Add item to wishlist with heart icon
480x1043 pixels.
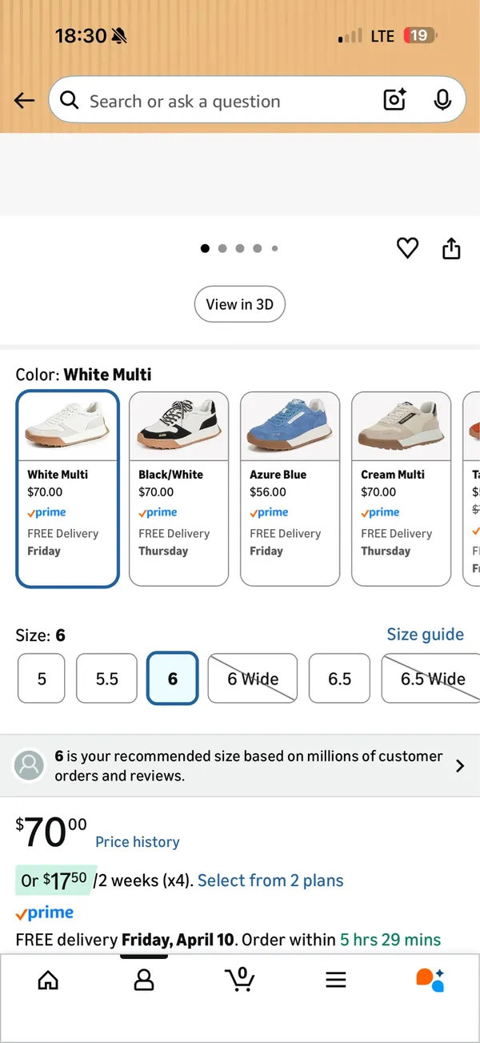point(408,248)
